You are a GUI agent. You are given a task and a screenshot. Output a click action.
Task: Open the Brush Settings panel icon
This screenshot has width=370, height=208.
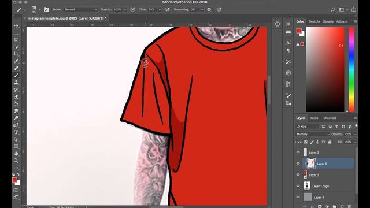click(288, 95)
